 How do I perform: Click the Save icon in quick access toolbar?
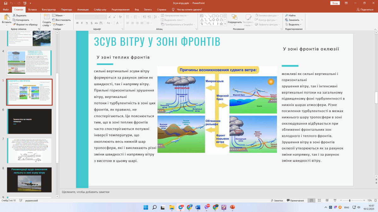5,3
